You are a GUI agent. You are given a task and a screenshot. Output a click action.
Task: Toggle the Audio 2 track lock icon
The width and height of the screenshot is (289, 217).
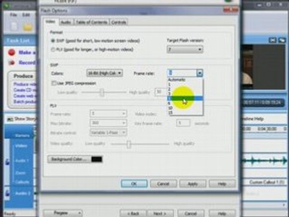8,193
